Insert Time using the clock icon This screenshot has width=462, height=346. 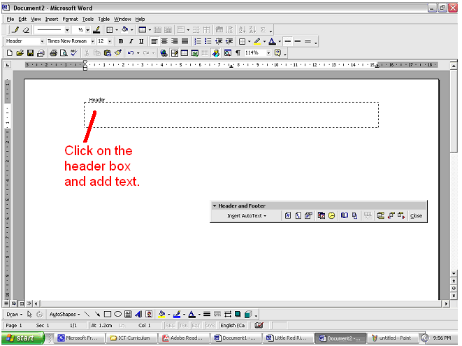tap(331, 216)
